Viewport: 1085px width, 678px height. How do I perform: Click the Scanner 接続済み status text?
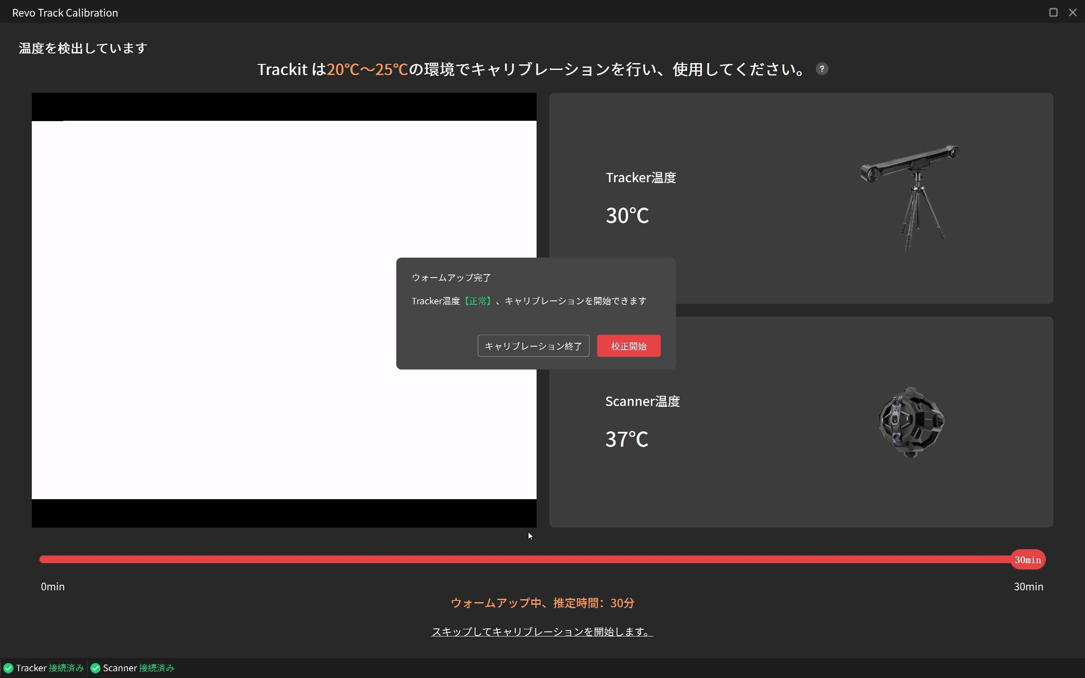(156, 668)
